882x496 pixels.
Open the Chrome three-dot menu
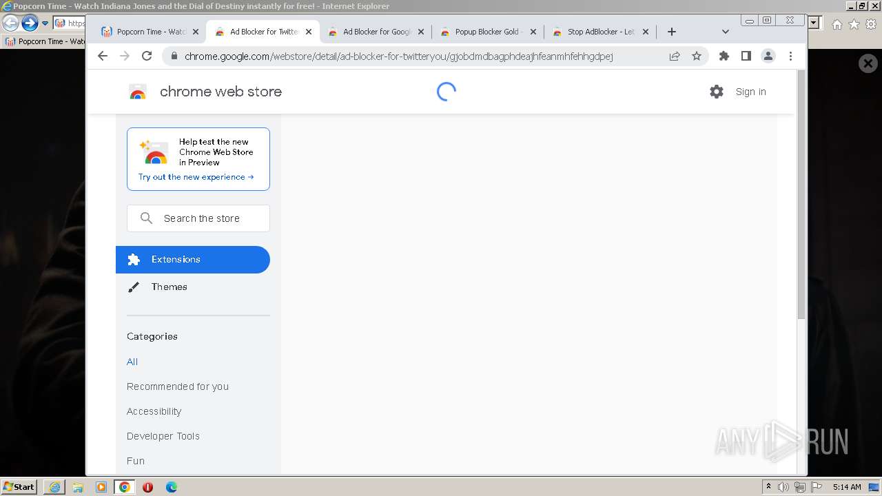pos(790,56)
